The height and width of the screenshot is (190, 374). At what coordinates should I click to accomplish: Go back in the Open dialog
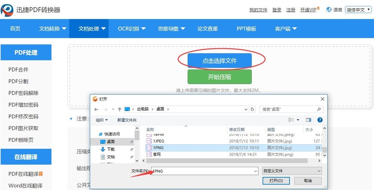(x=96, y=110)
